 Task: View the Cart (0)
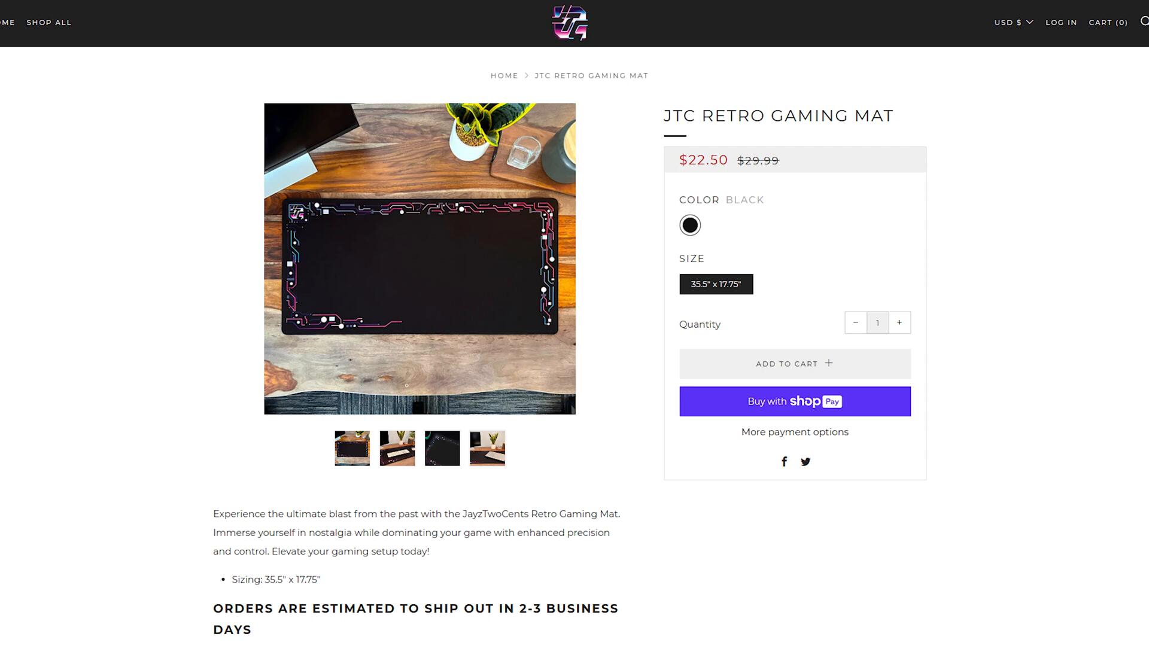point(1108,22)
